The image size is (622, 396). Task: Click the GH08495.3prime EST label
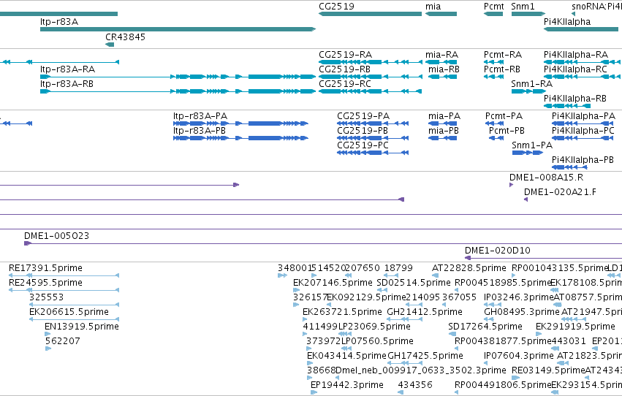pos(522,312)
